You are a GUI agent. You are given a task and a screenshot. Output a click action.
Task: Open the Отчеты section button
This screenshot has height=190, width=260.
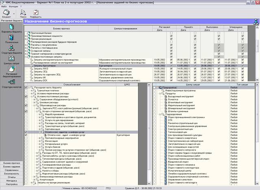pos(12,177)
